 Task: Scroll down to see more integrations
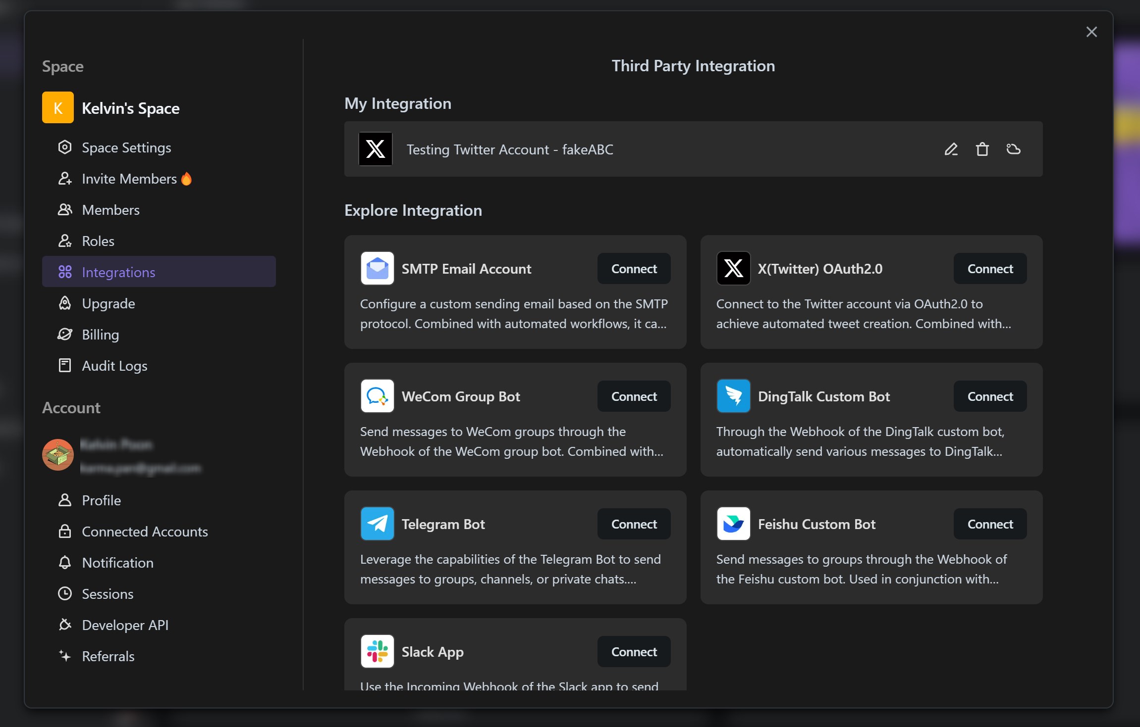(694, 498)
